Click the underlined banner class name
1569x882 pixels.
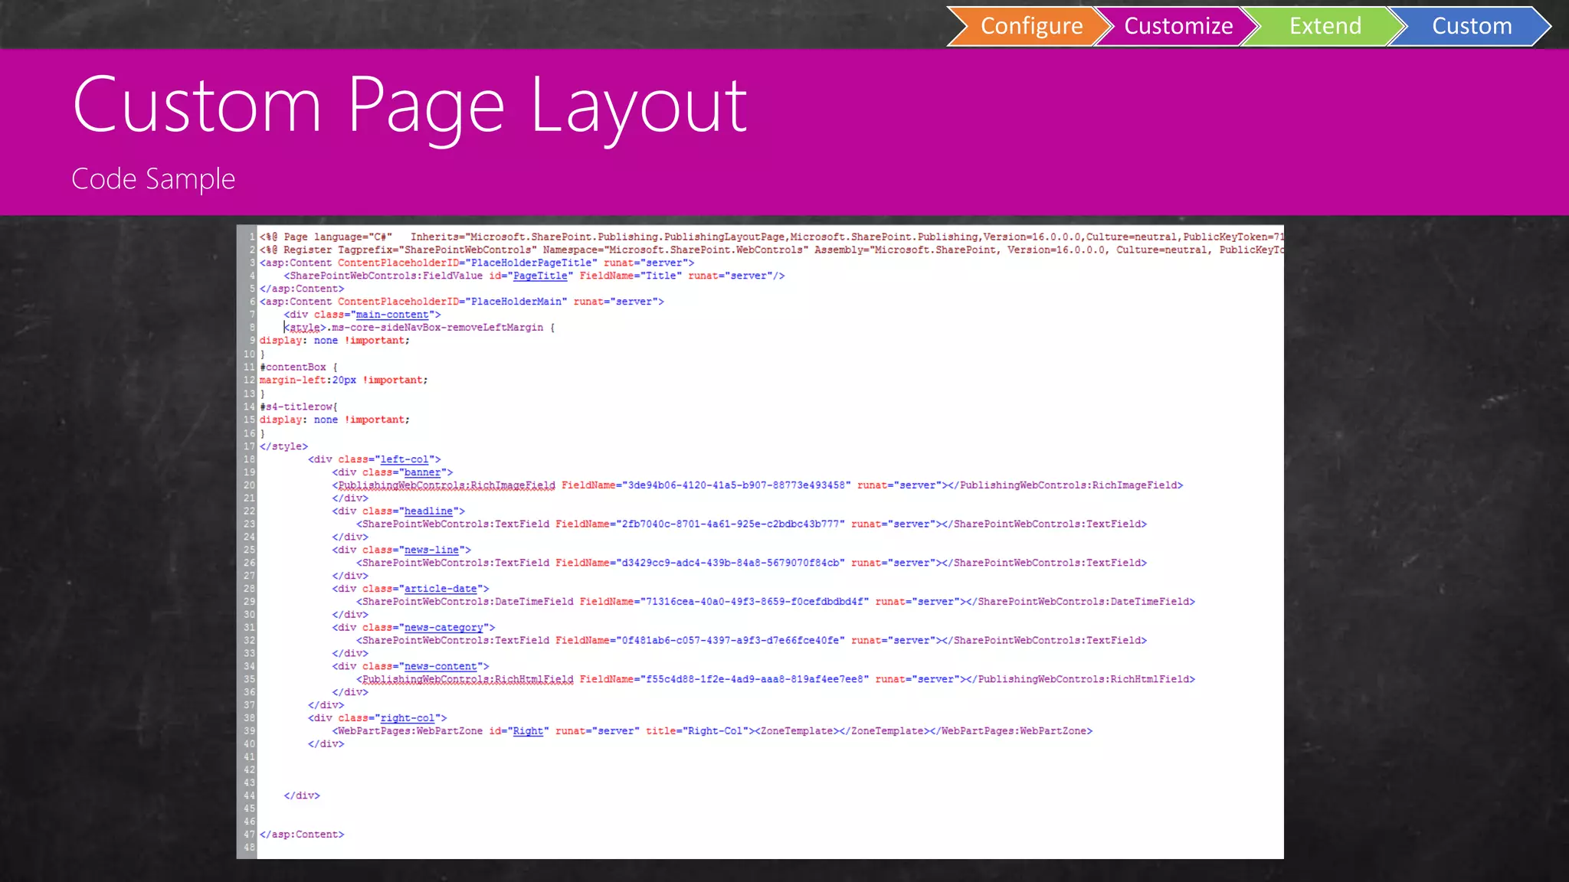422,472
